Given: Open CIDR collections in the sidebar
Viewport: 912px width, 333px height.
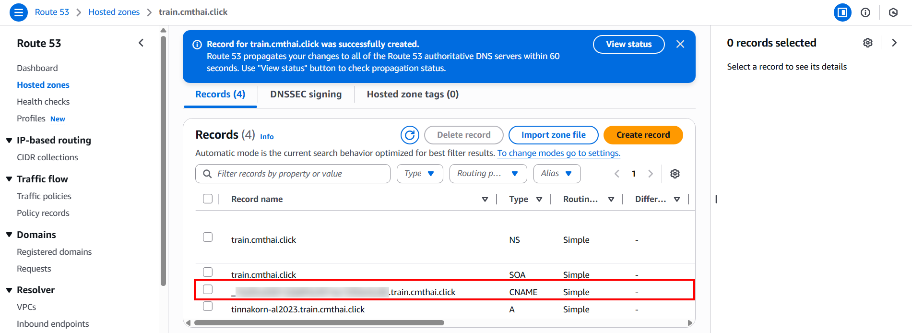Looking at the screenshot, I should [47, 157].
